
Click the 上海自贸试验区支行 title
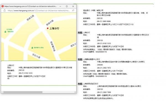(x=91, y=84)
